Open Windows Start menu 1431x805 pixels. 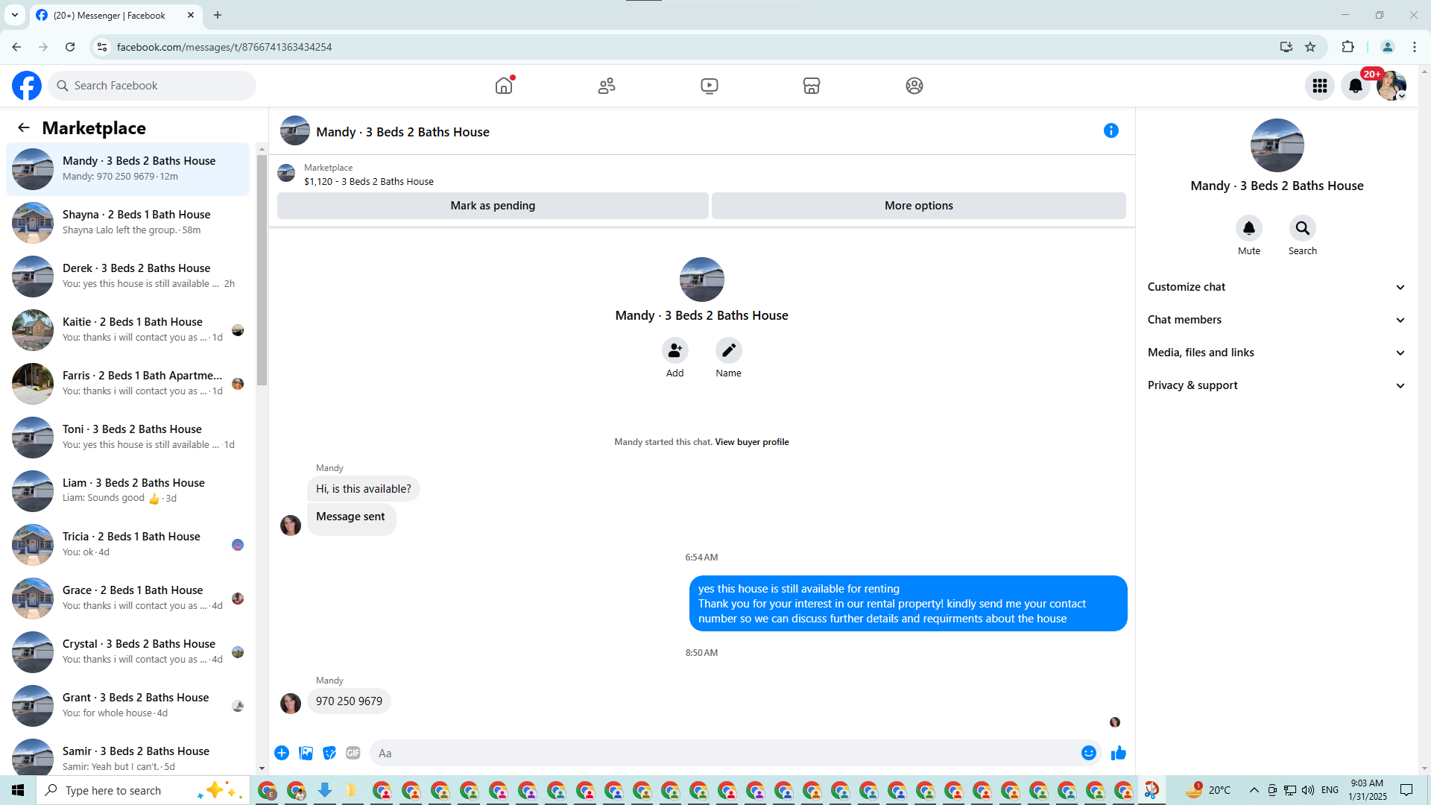pos(18,790)
